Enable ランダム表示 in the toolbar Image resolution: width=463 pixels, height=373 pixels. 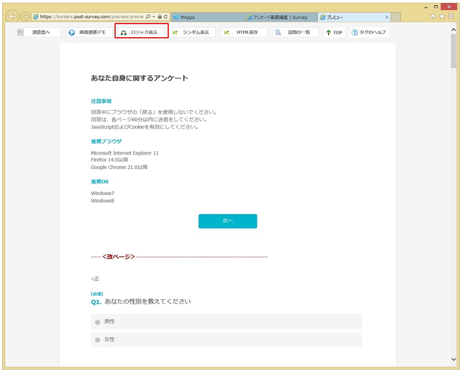[192, 32]
